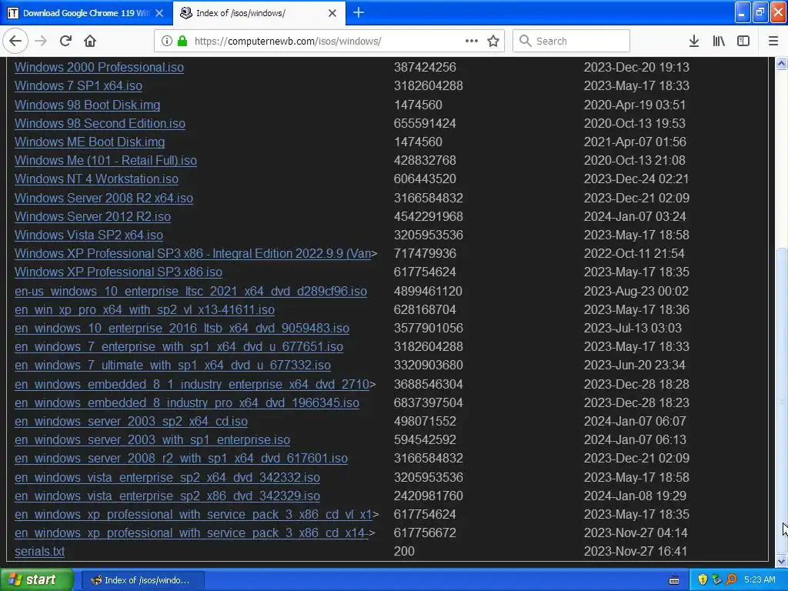The image size is (788, 591).
Task: Open Windows Me (101 - Retail Full).iso
Action: (105, 161)
